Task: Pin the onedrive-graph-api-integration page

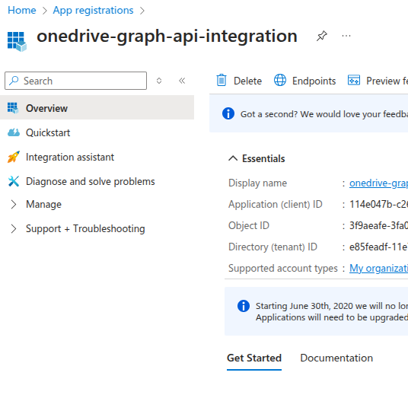Action: click(322, 36)
